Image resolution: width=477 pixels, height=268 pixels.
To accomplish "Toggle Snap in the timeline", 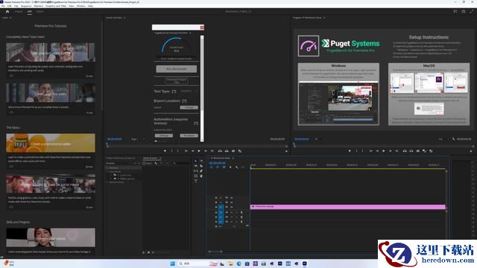I will (218, 167).
